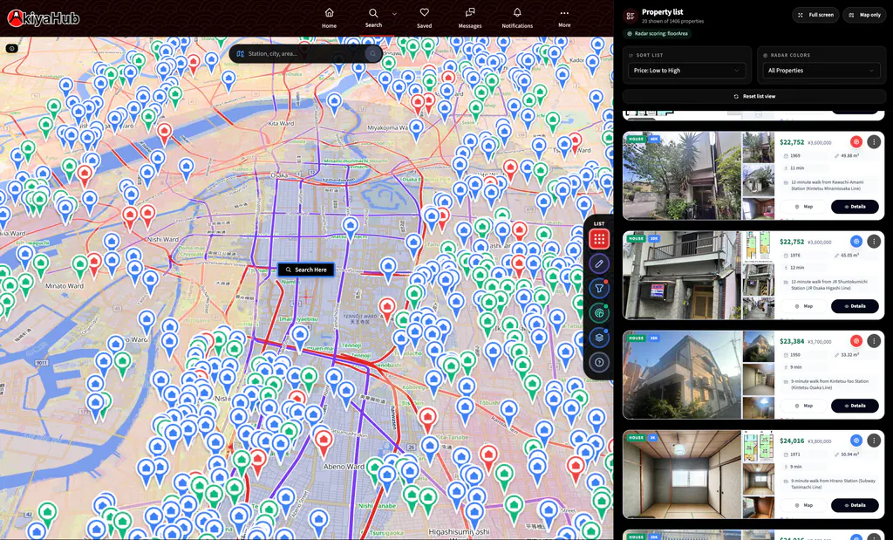The width and height of the screenshot is (893, 540).
Task: Open Details for the $23,384 property
Action: [855, 406]
